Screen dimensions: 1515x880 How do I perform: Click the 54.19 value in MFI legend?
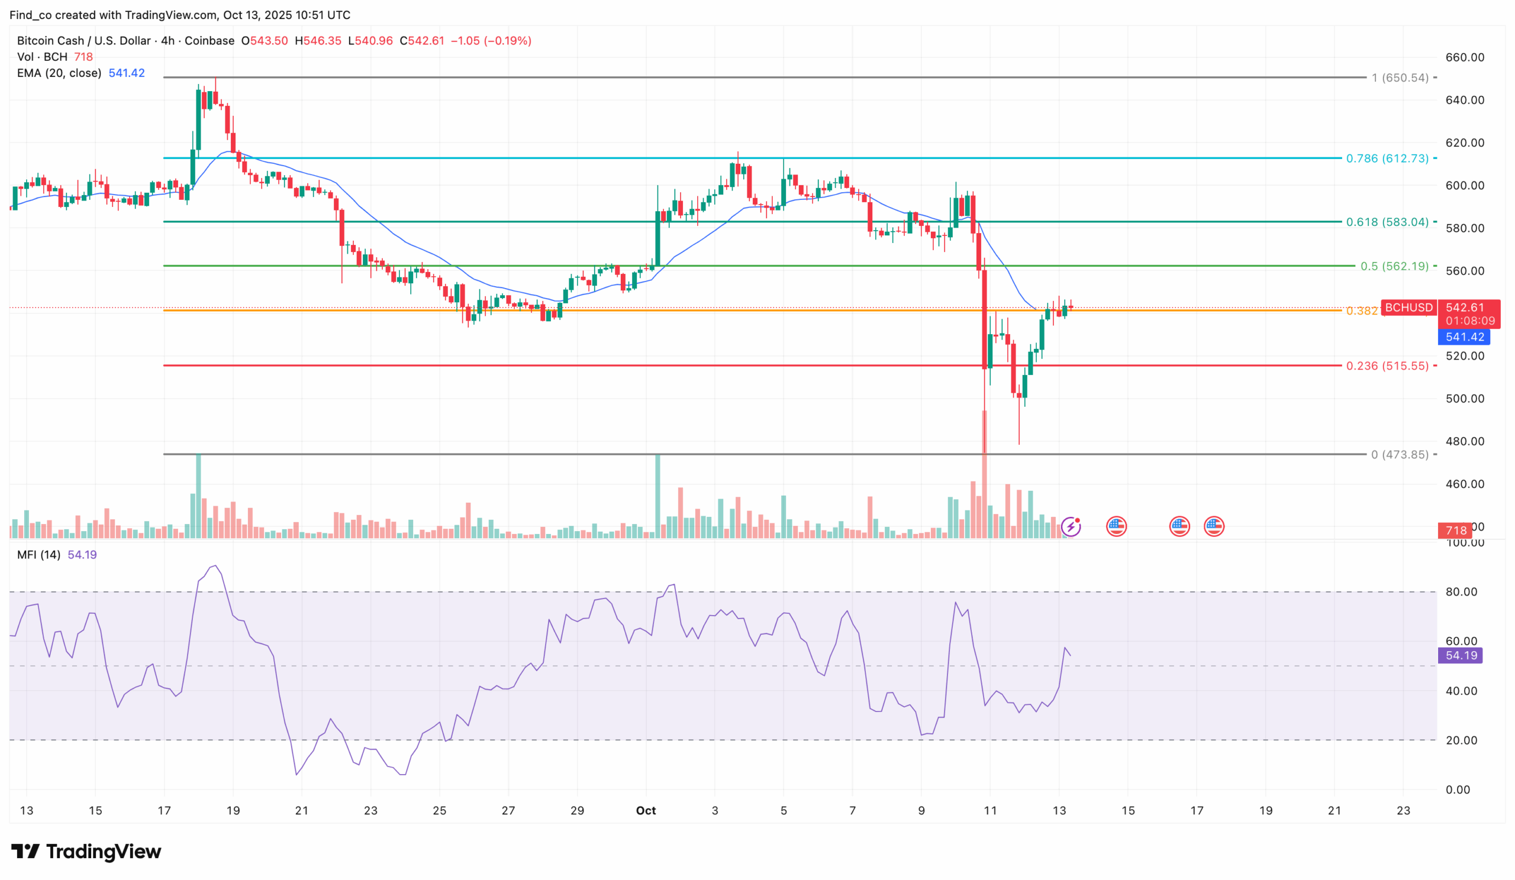click(82, 555)
